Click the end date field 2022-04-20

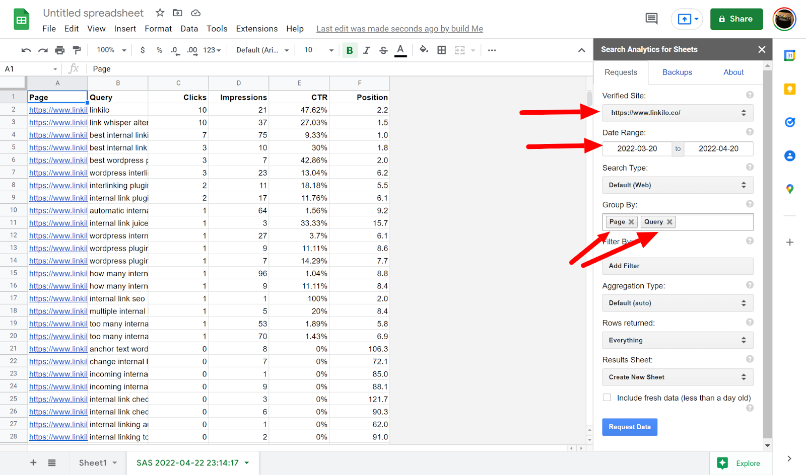(718, 149)
